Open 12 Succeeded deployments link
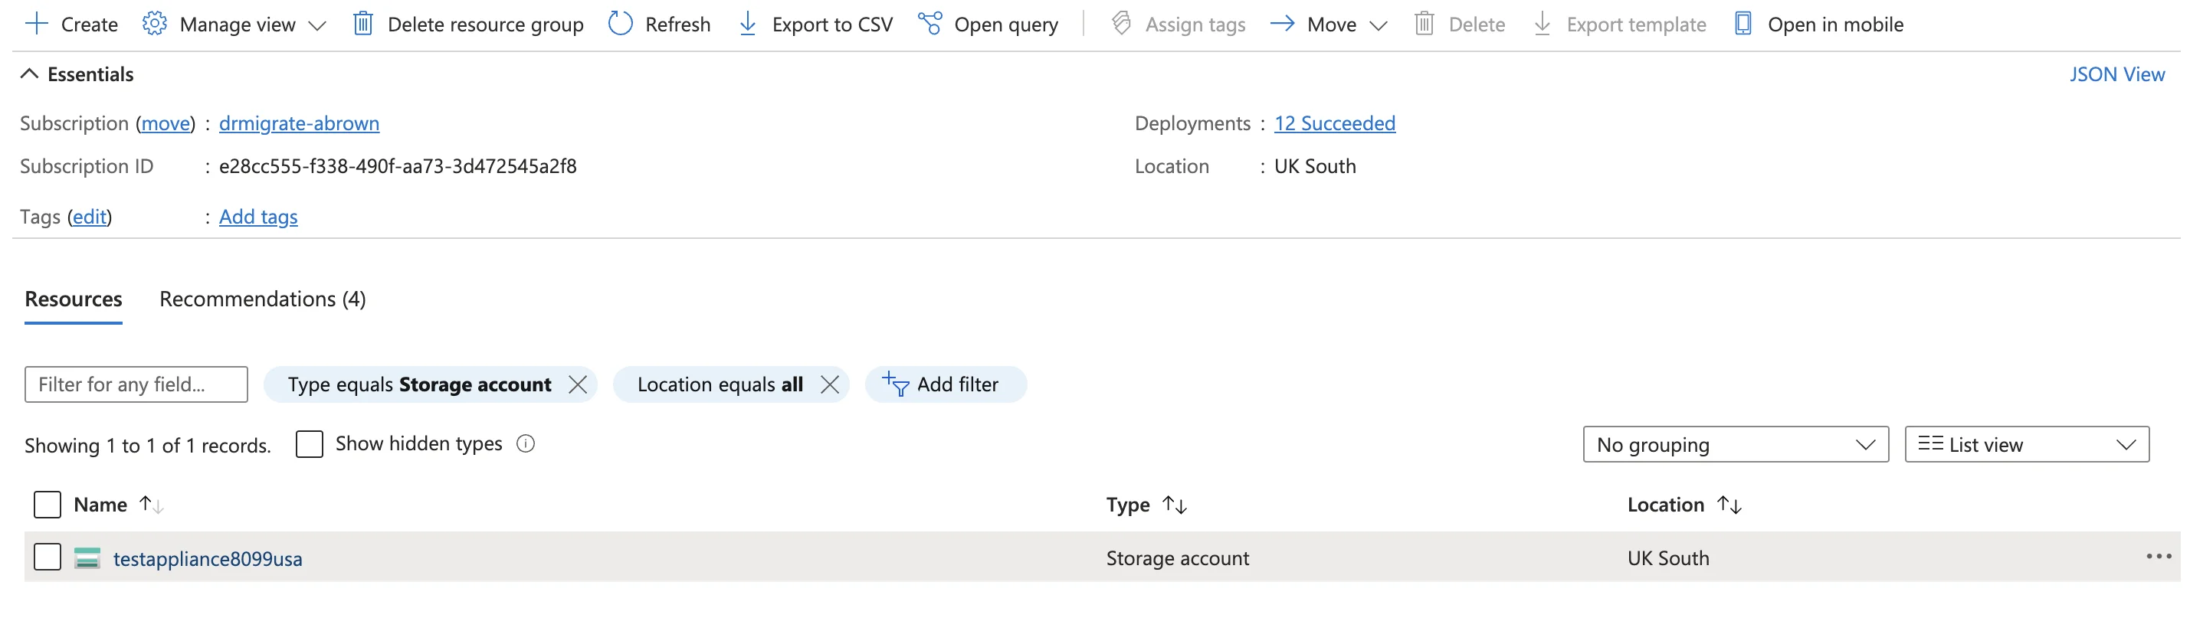2190x631 pixels. [x=1335, y=124]
